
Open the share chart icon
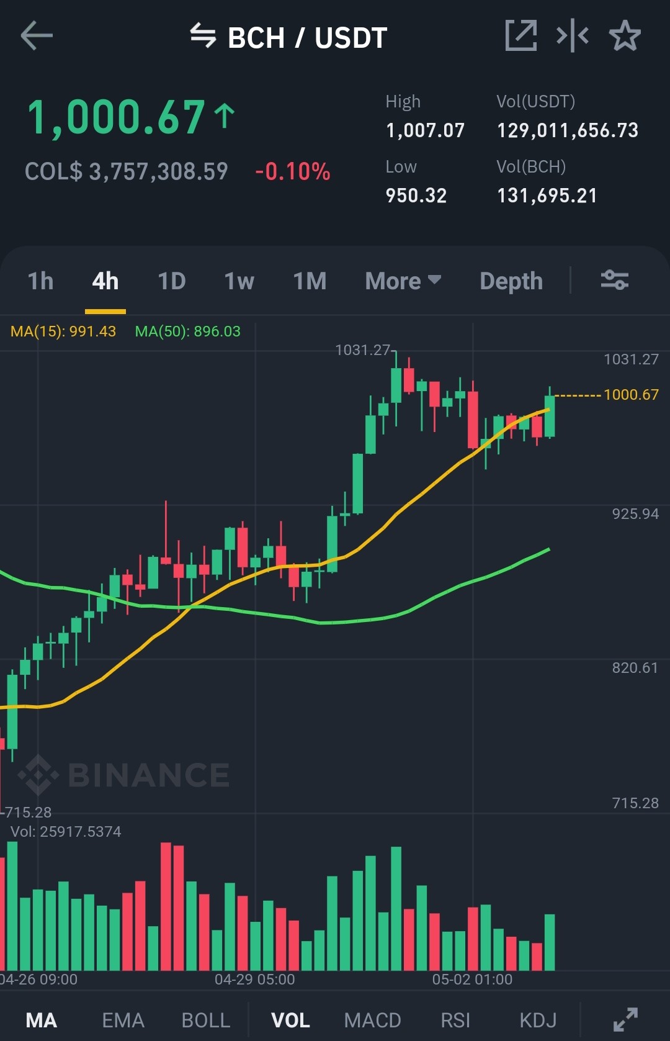521,35
